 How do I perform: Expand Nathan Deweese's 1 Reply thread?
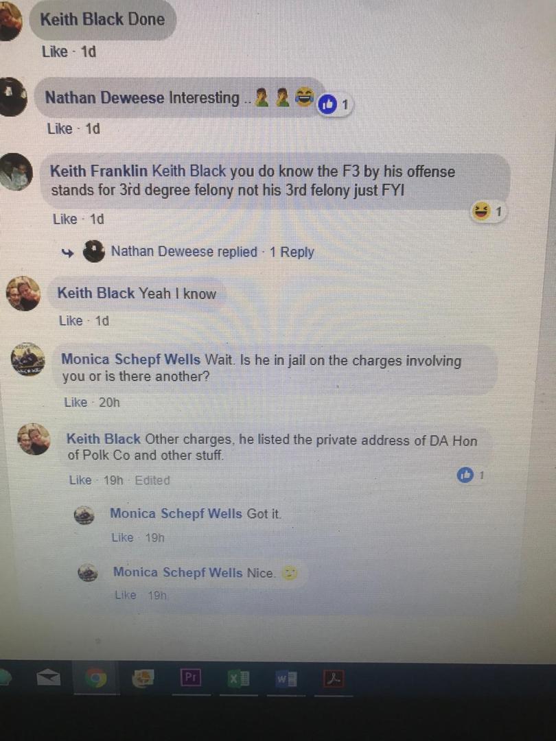click(292, 252)
